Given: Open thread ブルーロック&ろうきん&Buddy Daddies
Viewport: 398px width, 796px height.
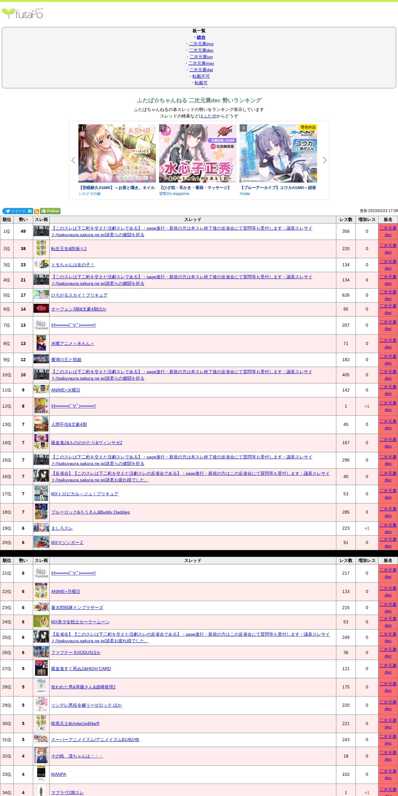Looking at the screenshot, I should pos(91,512).
